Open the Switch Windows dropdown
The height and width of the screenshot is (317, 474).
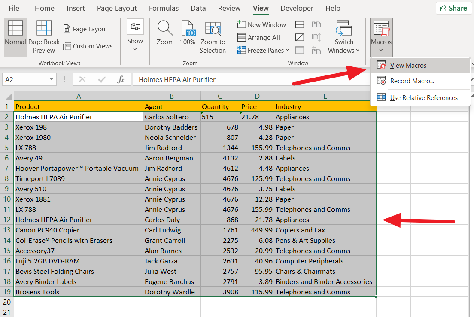(x=344, y=38)
